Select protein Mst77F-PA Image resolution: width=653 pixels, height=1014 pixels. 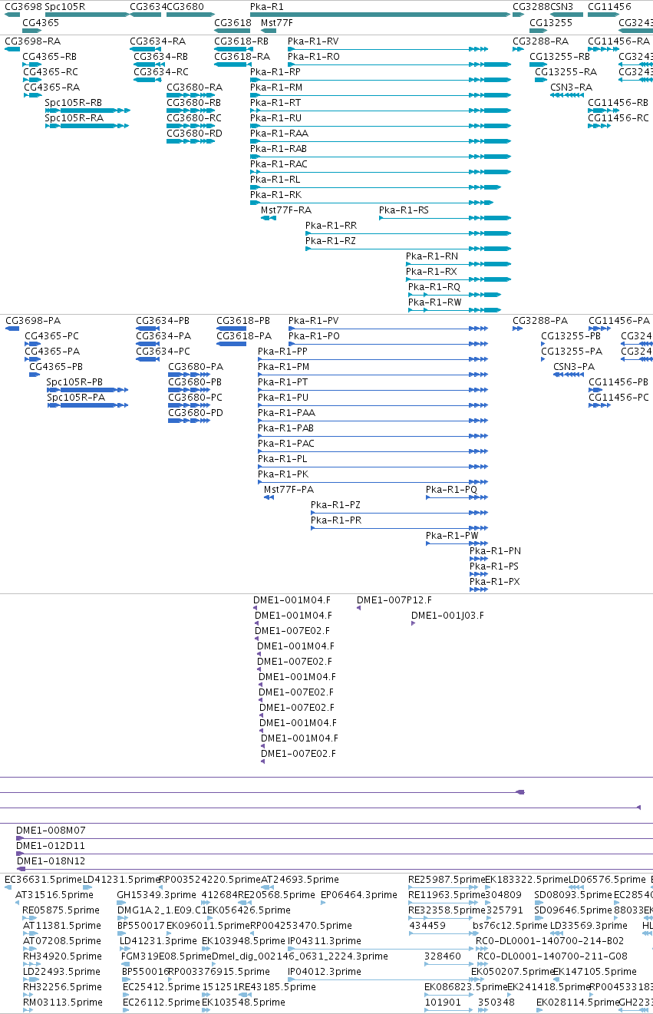click(289, 489)
